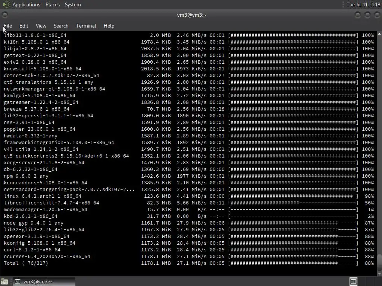Screen dimensions: 382x286
Task: Click the xorg-server-21.1.8-2-x86_64 text
Action: [44, 163]
